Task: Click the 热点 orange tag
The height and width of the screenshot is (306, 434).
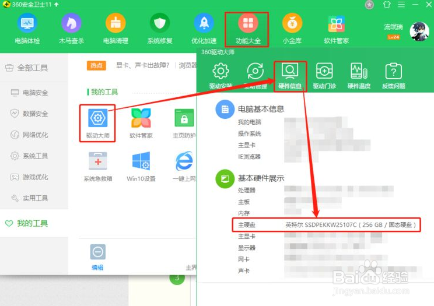Action: (x=96, y=65)
